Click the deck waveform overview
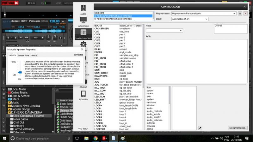Viewport: 253px width, 142px height. 34,31
